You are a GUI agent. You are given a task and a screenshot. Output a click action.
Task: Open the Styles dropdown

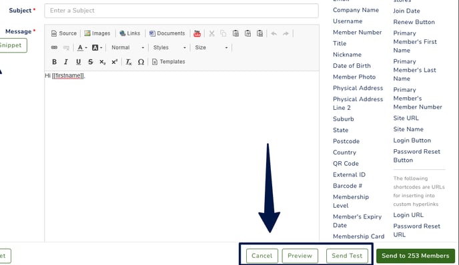(169, 47)
